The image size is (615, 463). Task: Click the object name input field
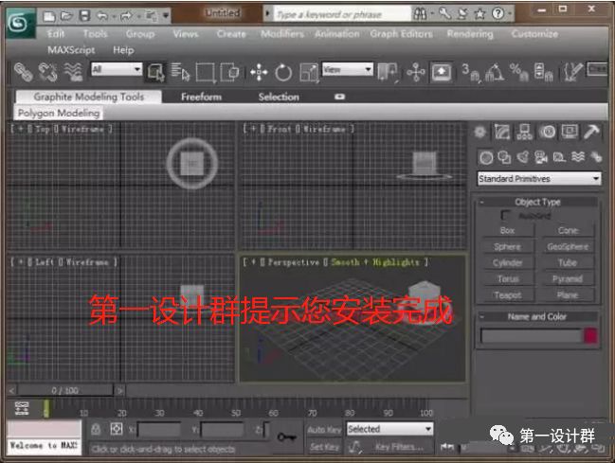(x=532, y=336)
